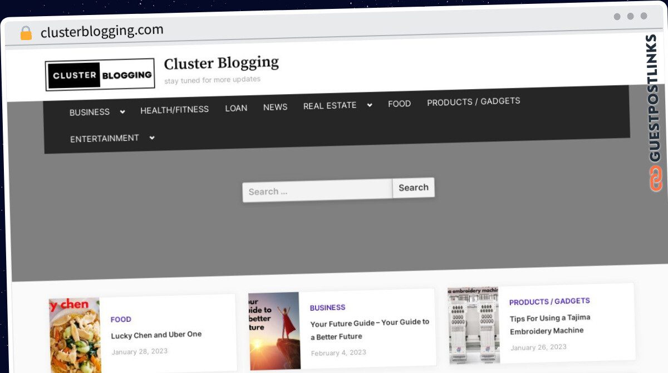Screen dimensions: 668x373
Task: Open the Tajima Embroidery Machine article
Action: [550, 324]
